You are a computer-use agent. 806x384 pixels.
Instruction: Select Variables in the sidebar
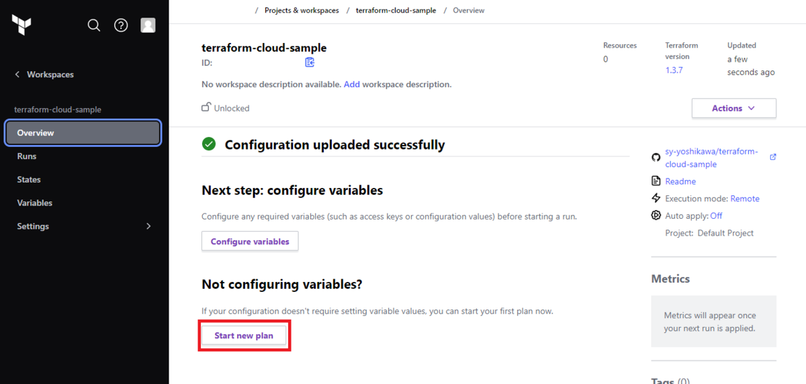pos(35,203)
